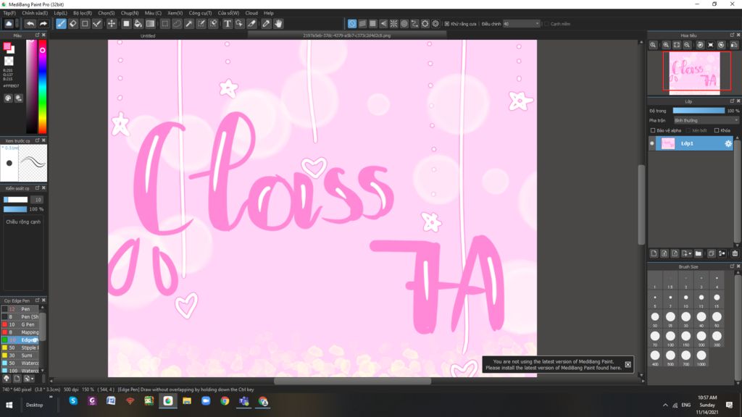Click the duplicate layer icon
Screen dimensions: 742x417
pos(712,254)
